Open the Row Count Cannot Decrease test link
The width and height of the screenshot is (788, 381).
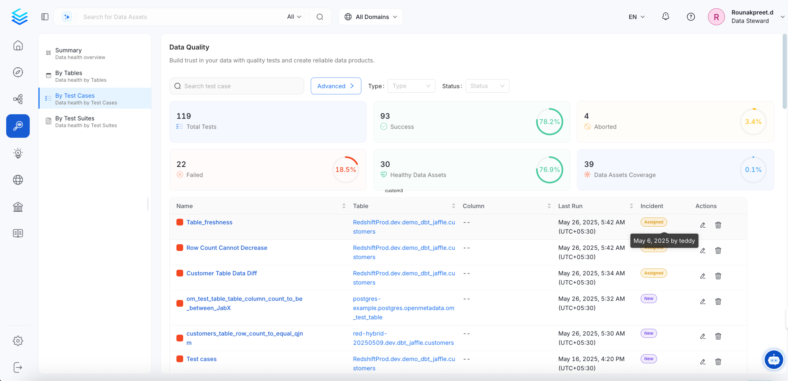[x=227, y=248]
